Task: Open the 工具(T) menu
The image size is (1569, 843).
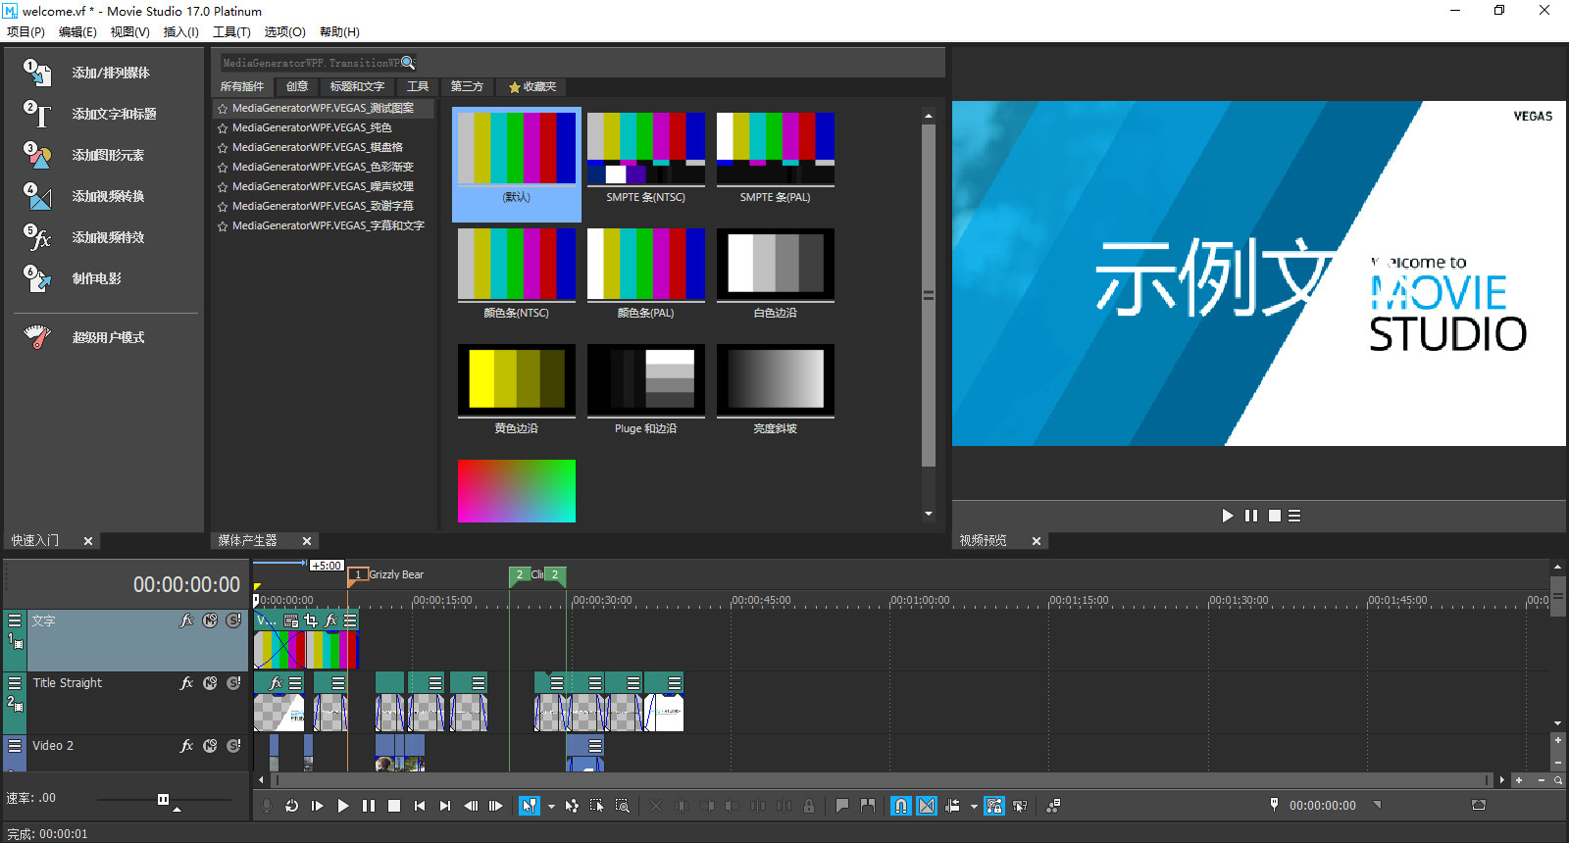Action: (231, 32)
